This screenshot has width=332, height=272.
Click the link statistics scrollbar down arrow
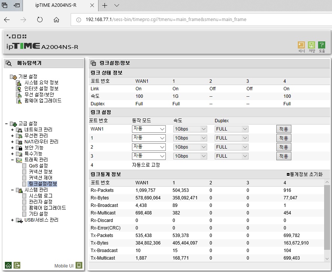tap(327, 258)
